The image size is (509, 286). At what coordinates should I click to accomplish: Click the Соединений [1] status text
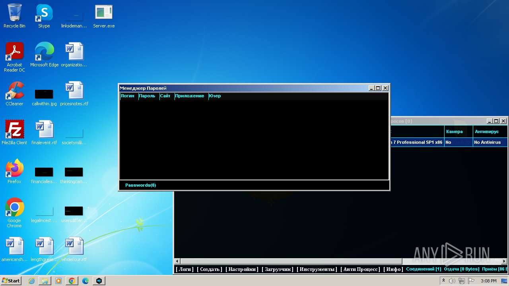[424, 269]
